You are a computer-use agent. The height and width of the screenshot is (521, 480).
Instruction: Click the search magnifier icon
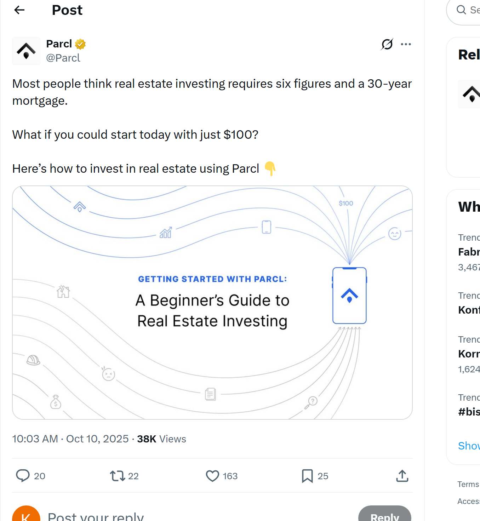[462, 10]
